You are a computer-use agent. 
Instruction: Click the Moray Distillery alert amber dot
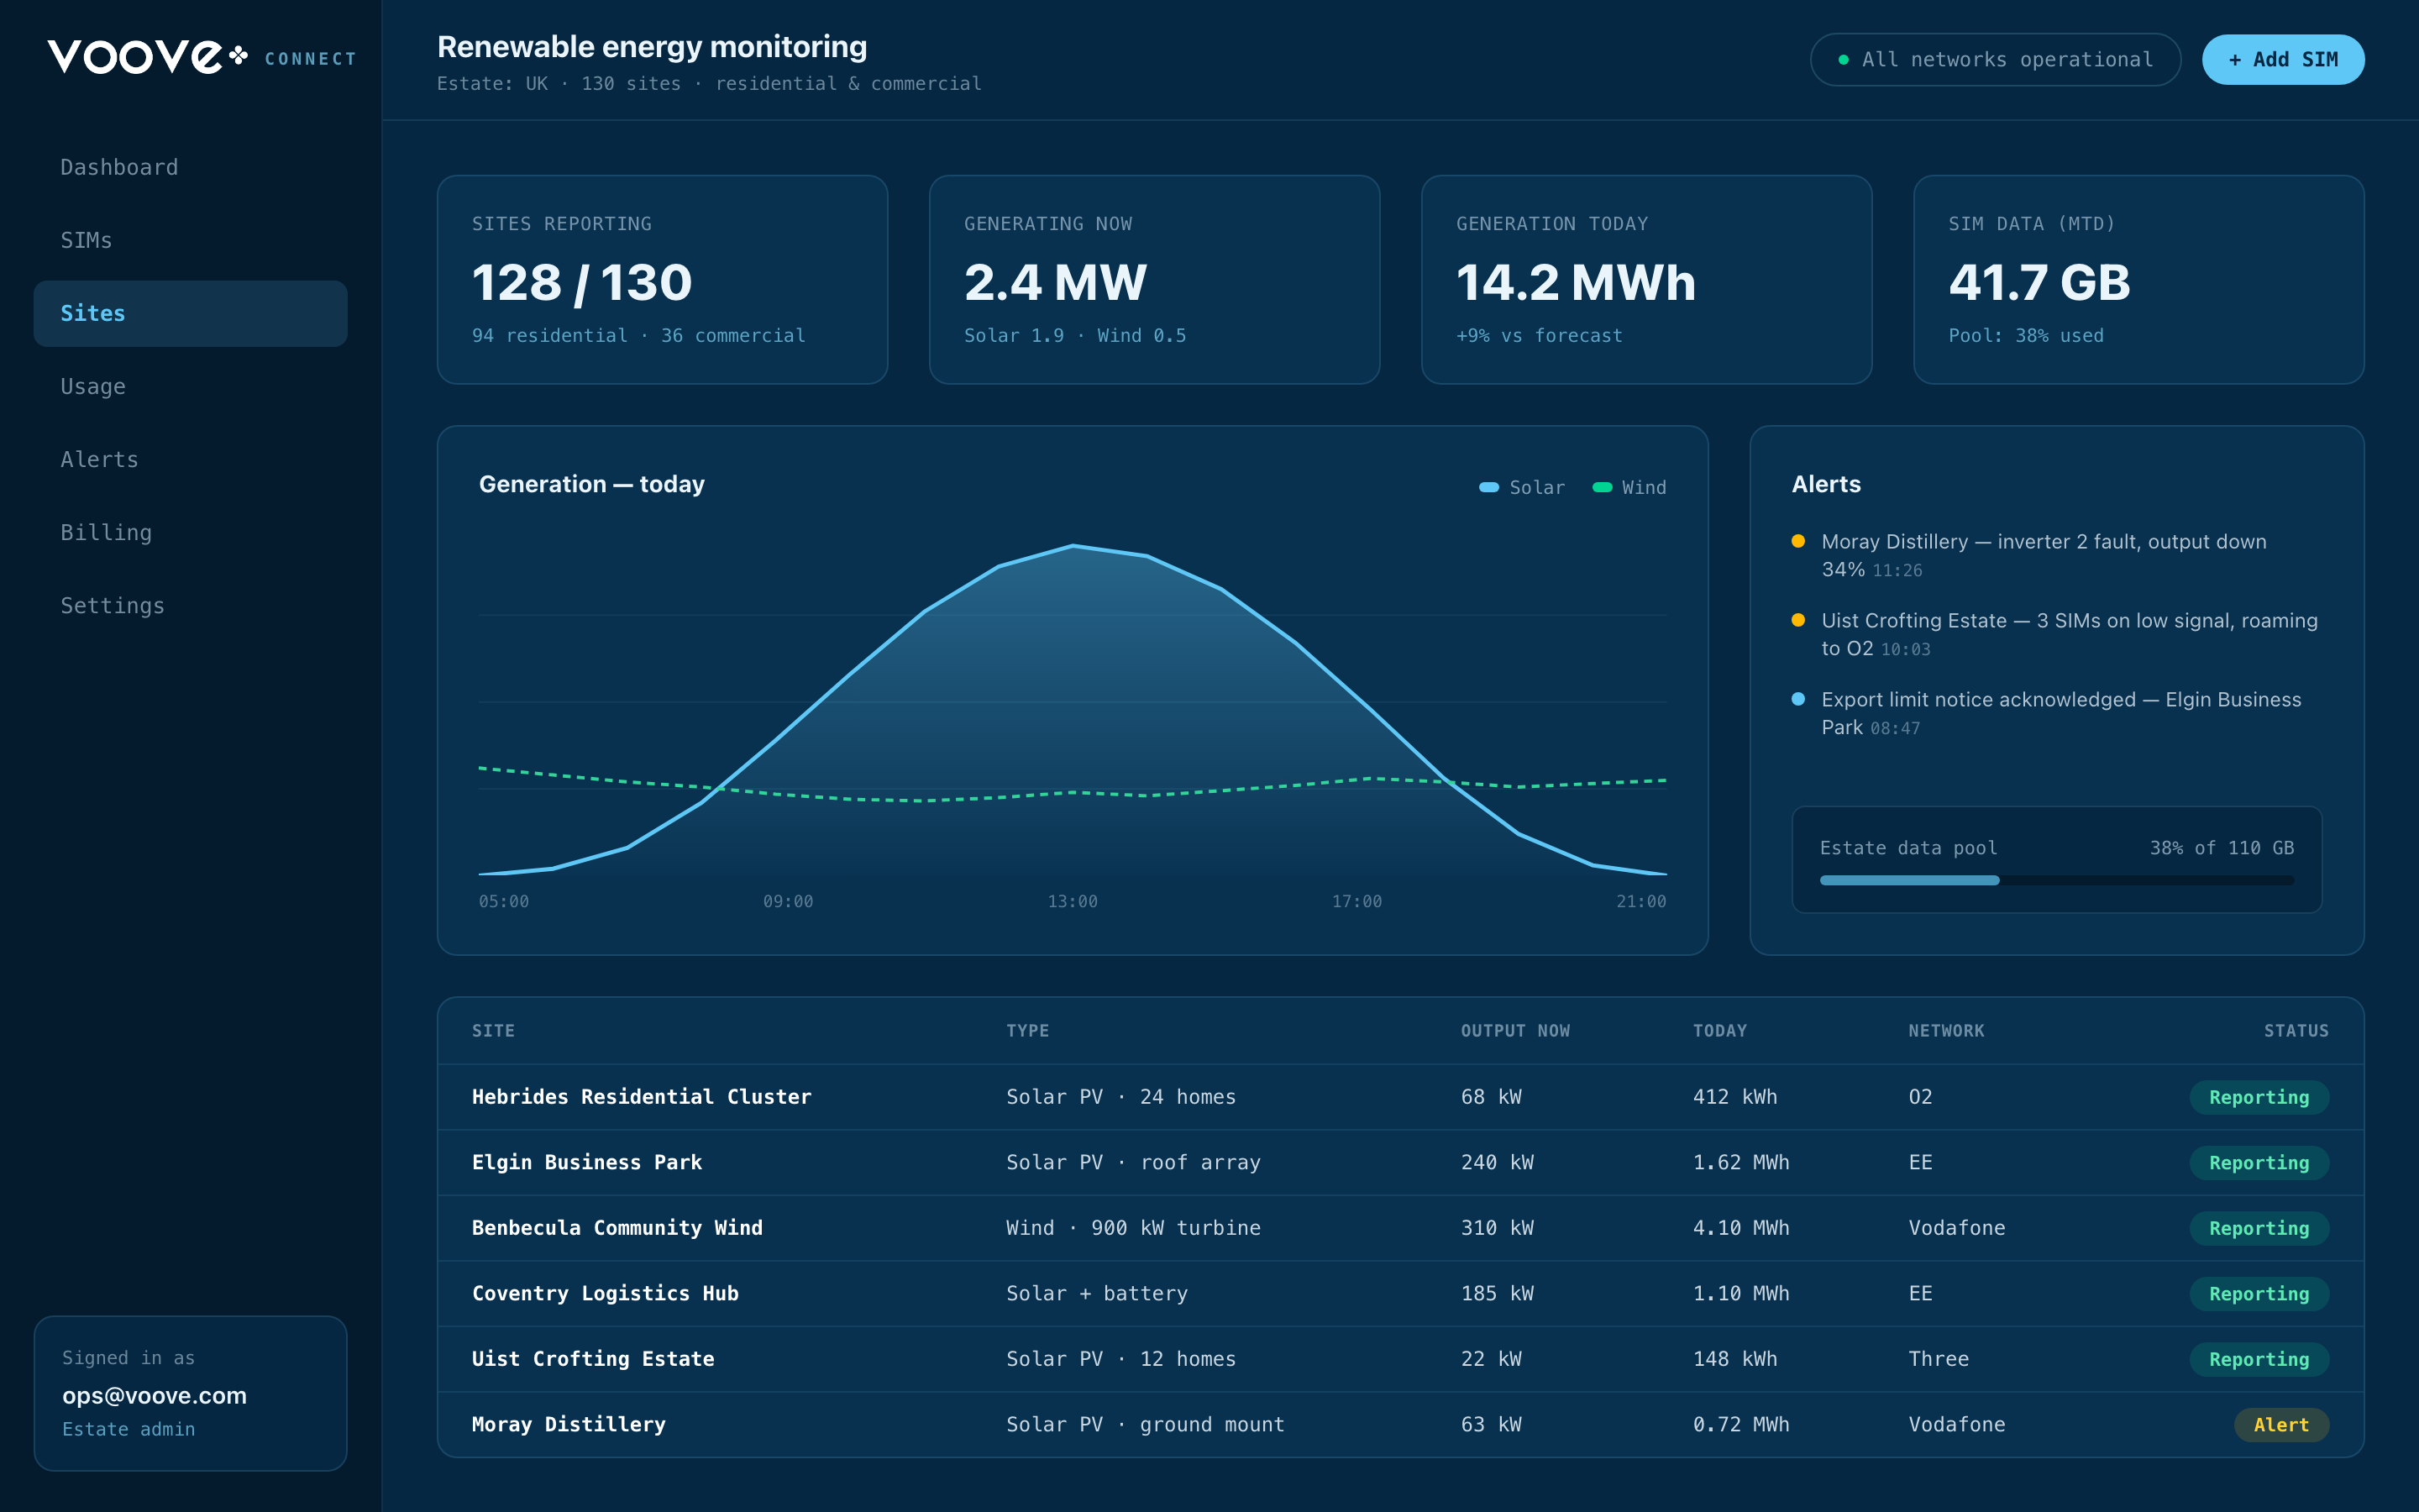click(1798, 541)
